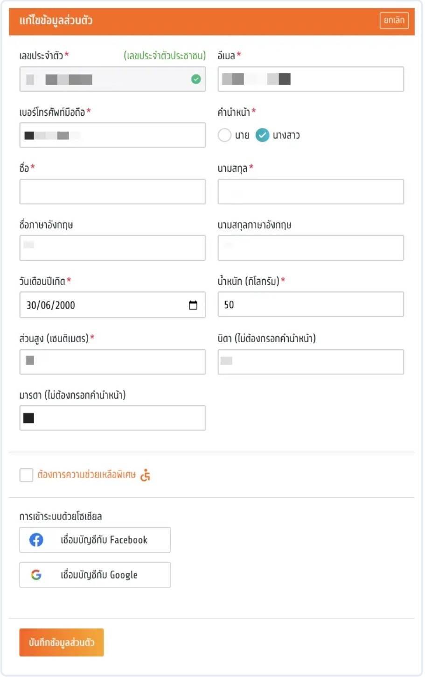
Task: Focus the น้ำหนัก weight field showing 50
Action: tap(311, 304)
